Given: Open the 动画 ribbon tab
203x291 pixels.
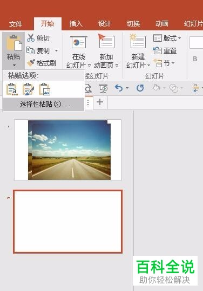Looking at the screenshot, I should click(162, 23).
